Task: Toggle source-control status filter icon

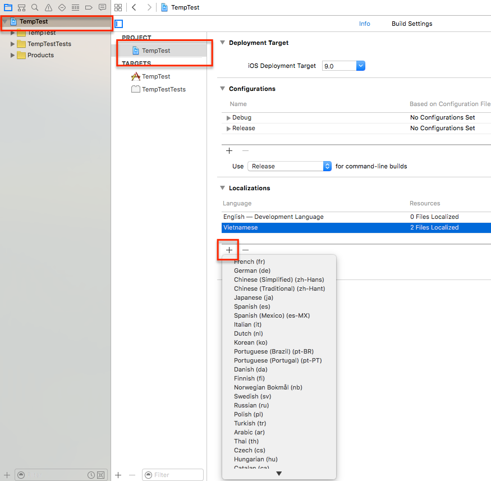Action: [x=101, y=475]
